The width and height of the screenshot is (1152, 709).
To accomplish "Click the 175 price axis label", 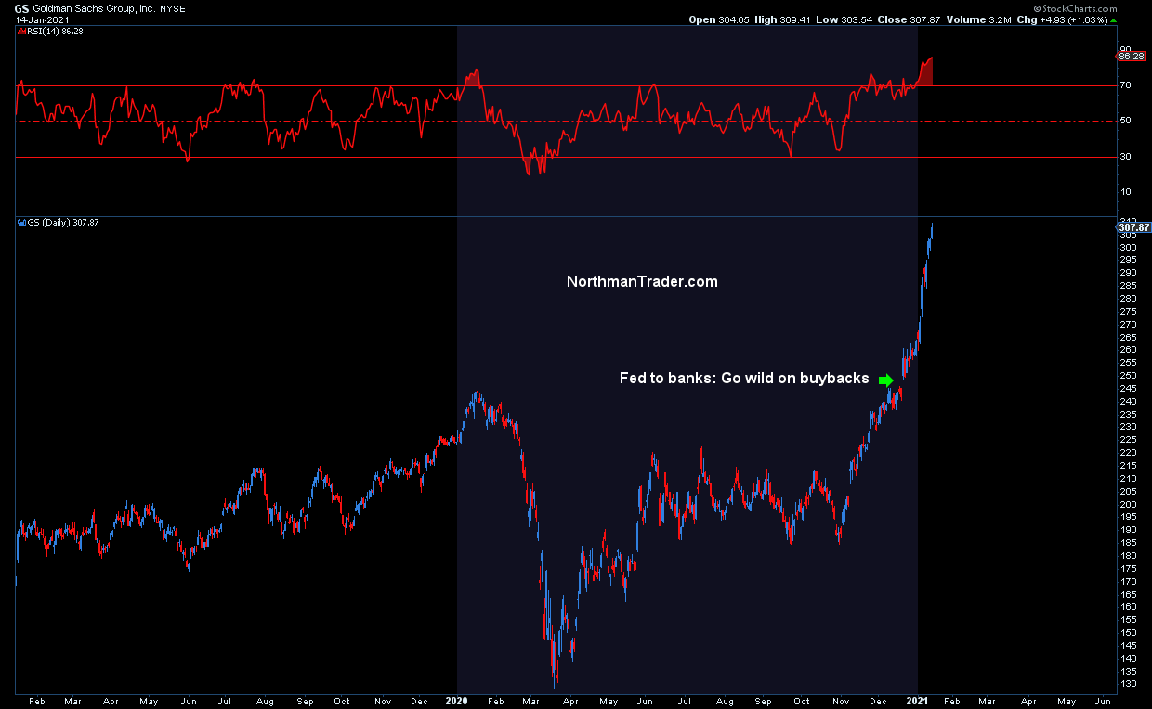I will tap(1127, 568).
